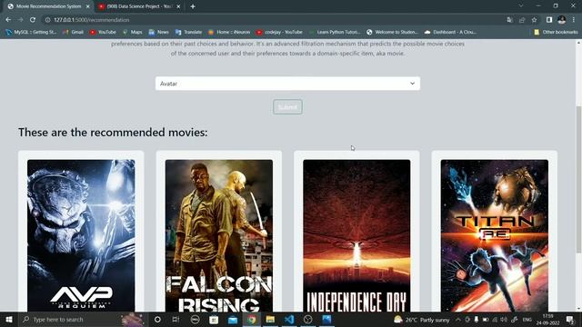The image size is (582, 327).
Task: Open Cortana circle on taskbar
Action: [157, 319]
